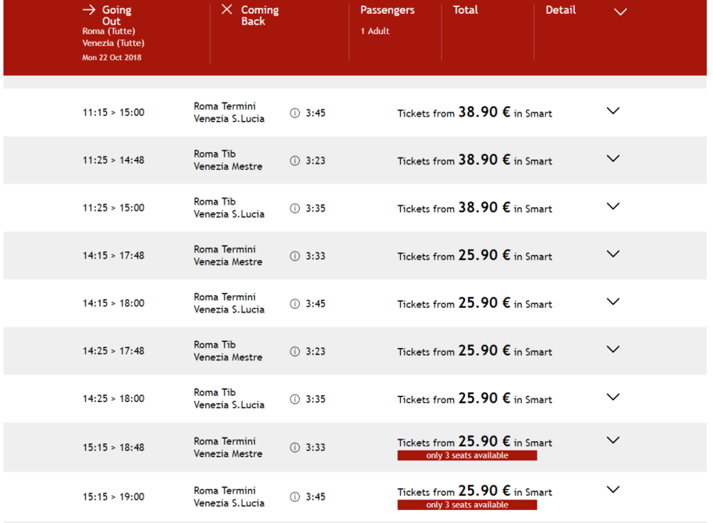Screen dimensions: 713x523
Task: Click info icon on the 11:25 > 14:48 train
Action: [295, 161]
